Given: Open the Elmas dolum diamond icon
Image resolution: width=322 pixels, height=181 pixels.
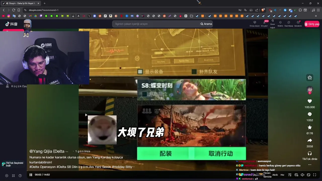Looking at the screenshot, I should tap(255, 24).
